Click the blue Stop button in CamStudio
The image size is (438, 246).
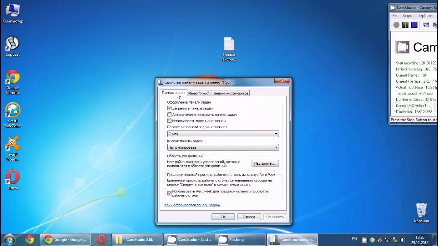tap(414, 25)
